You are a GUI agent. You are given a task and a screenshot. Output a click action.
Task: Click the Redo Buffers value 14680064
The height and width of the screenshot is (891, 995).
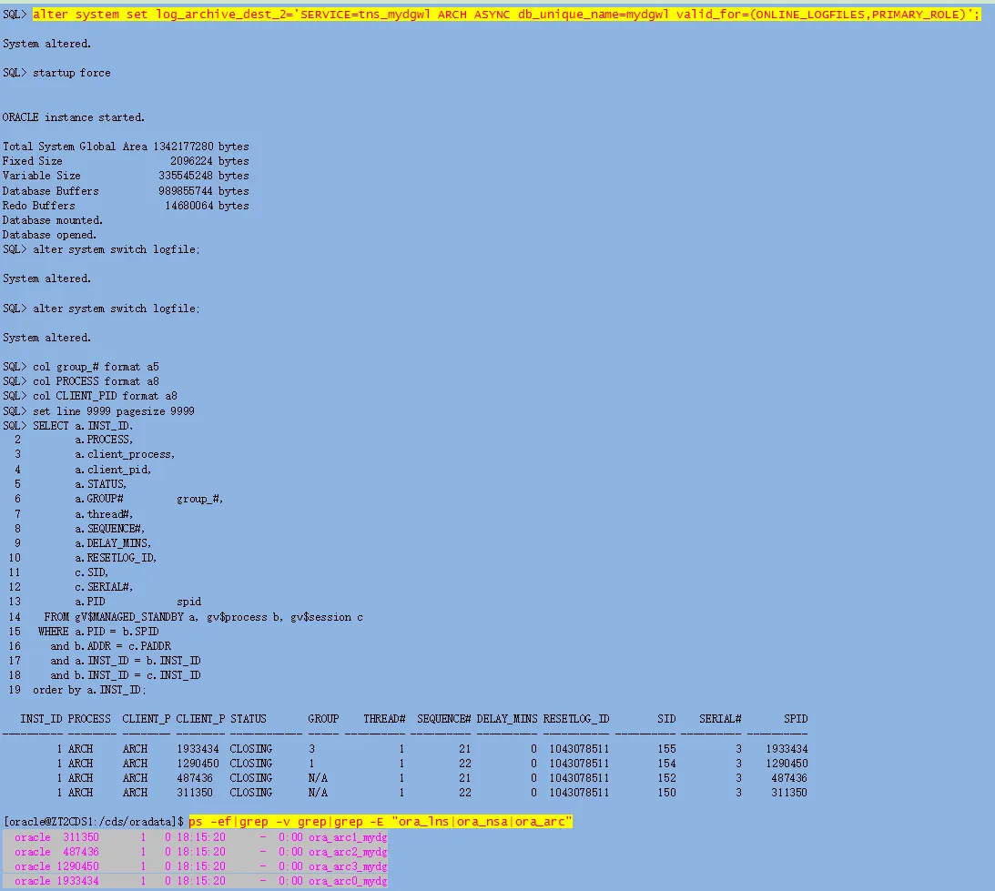(x=189, y=206)
